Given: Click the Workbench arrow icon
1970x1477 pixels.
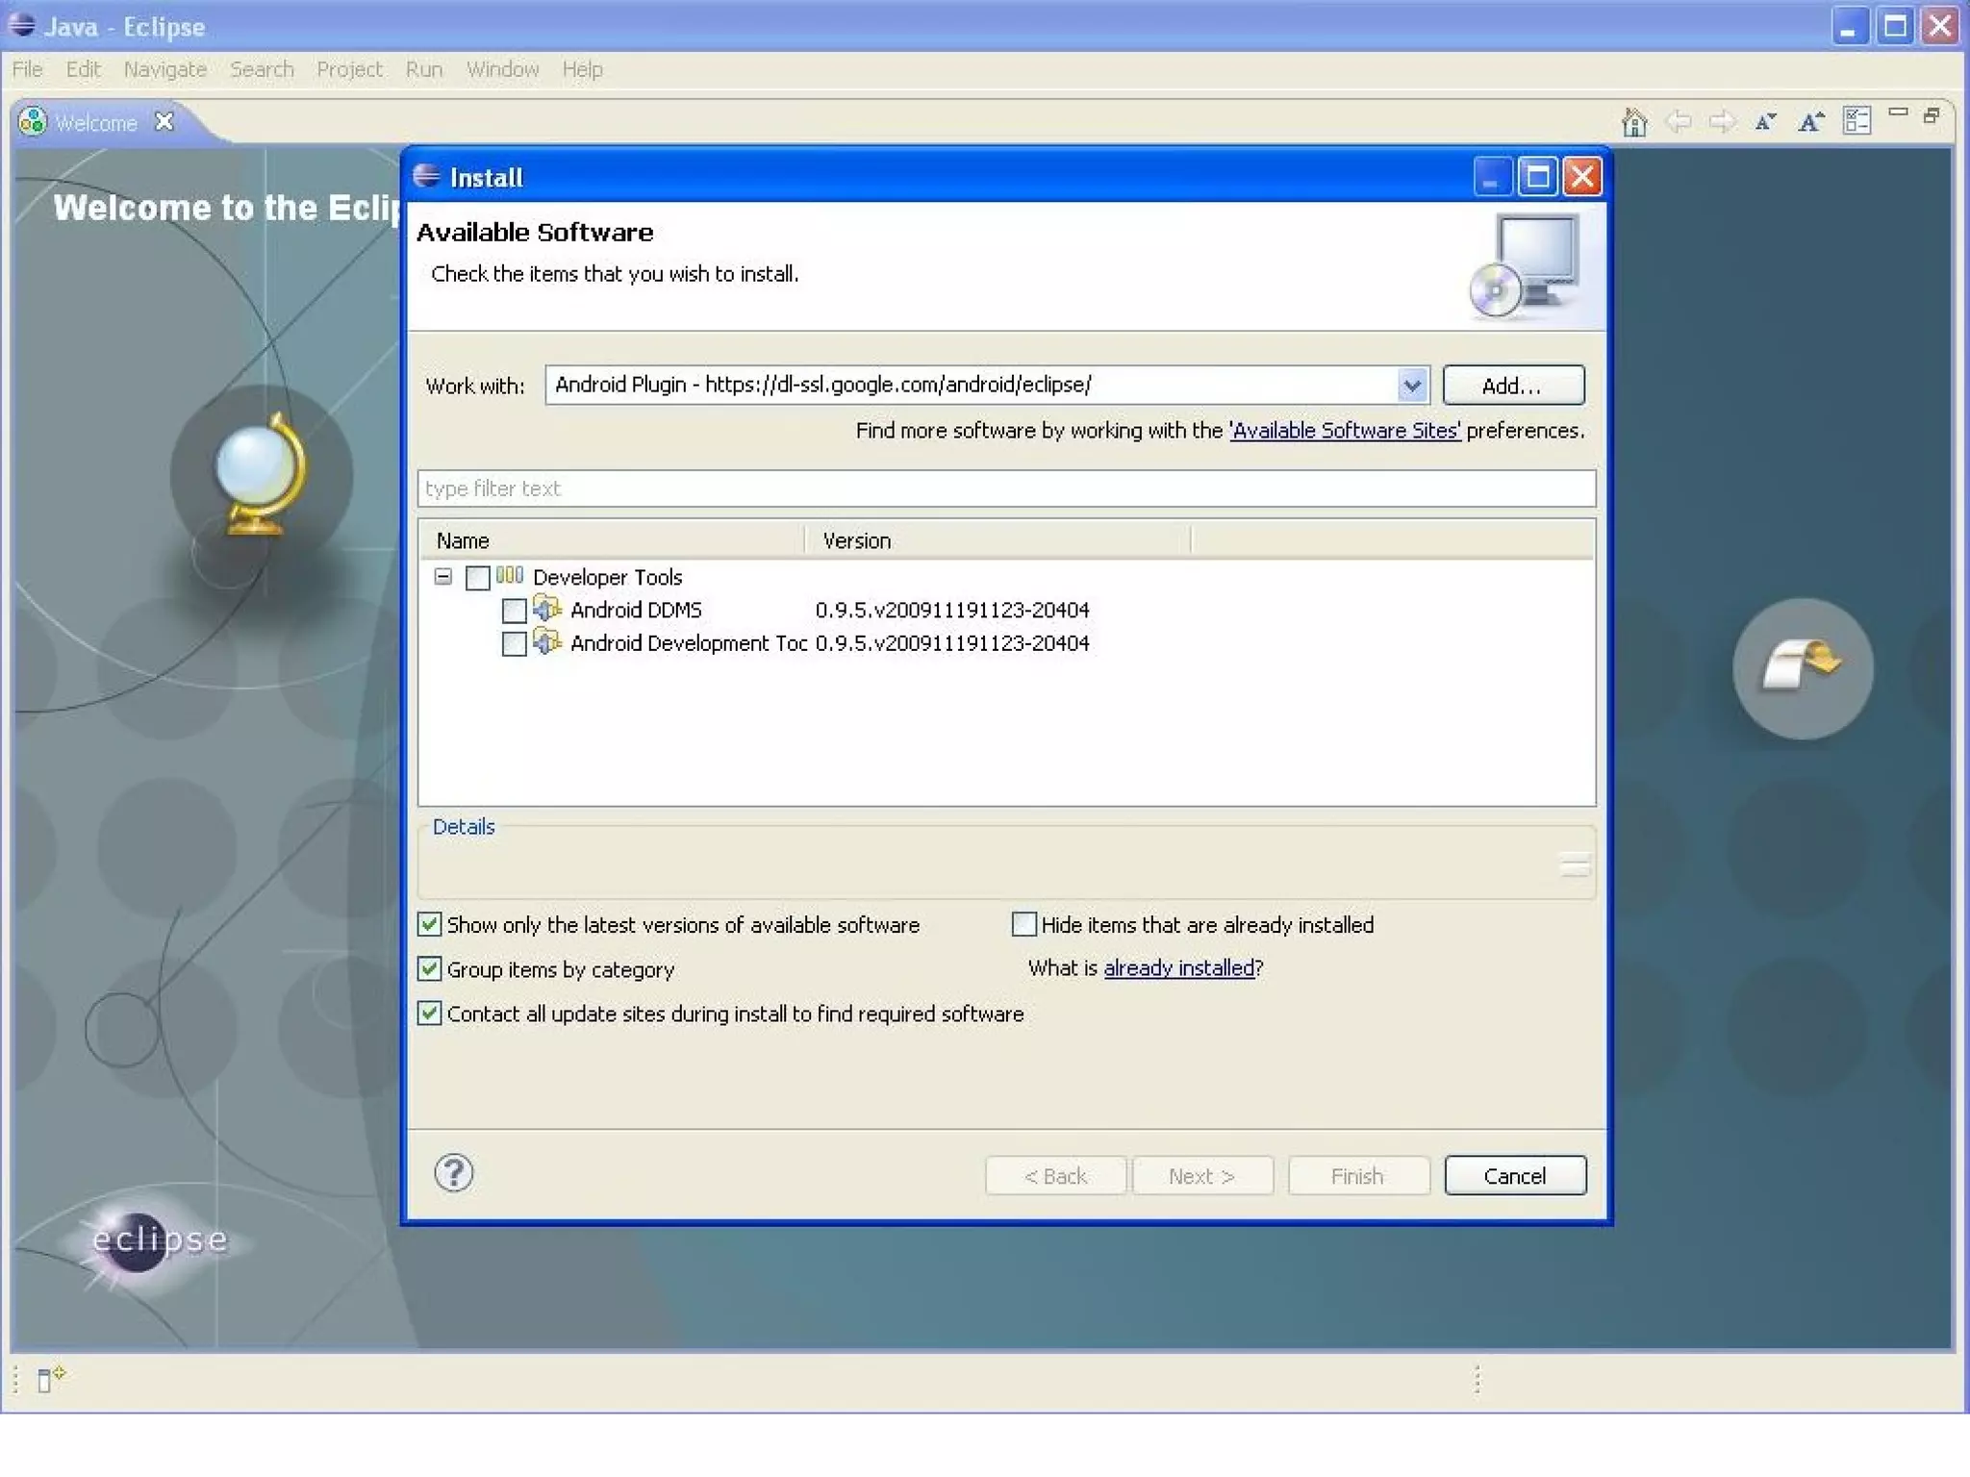Looking at the screenshot, I should click(1802, 667).
